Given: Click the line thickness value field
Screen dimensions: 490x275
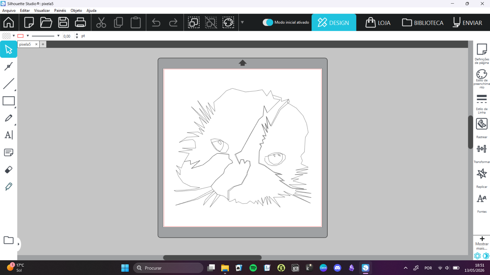Looking at the screenshot, I should 68,36.
